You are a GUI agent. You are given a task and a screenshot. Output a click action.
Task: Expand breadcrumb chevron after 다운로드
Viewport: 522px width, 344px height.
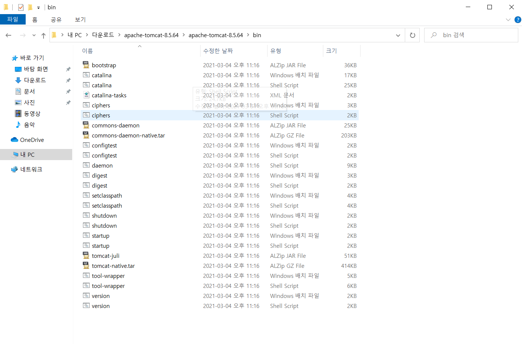click(x=119, y=35)
